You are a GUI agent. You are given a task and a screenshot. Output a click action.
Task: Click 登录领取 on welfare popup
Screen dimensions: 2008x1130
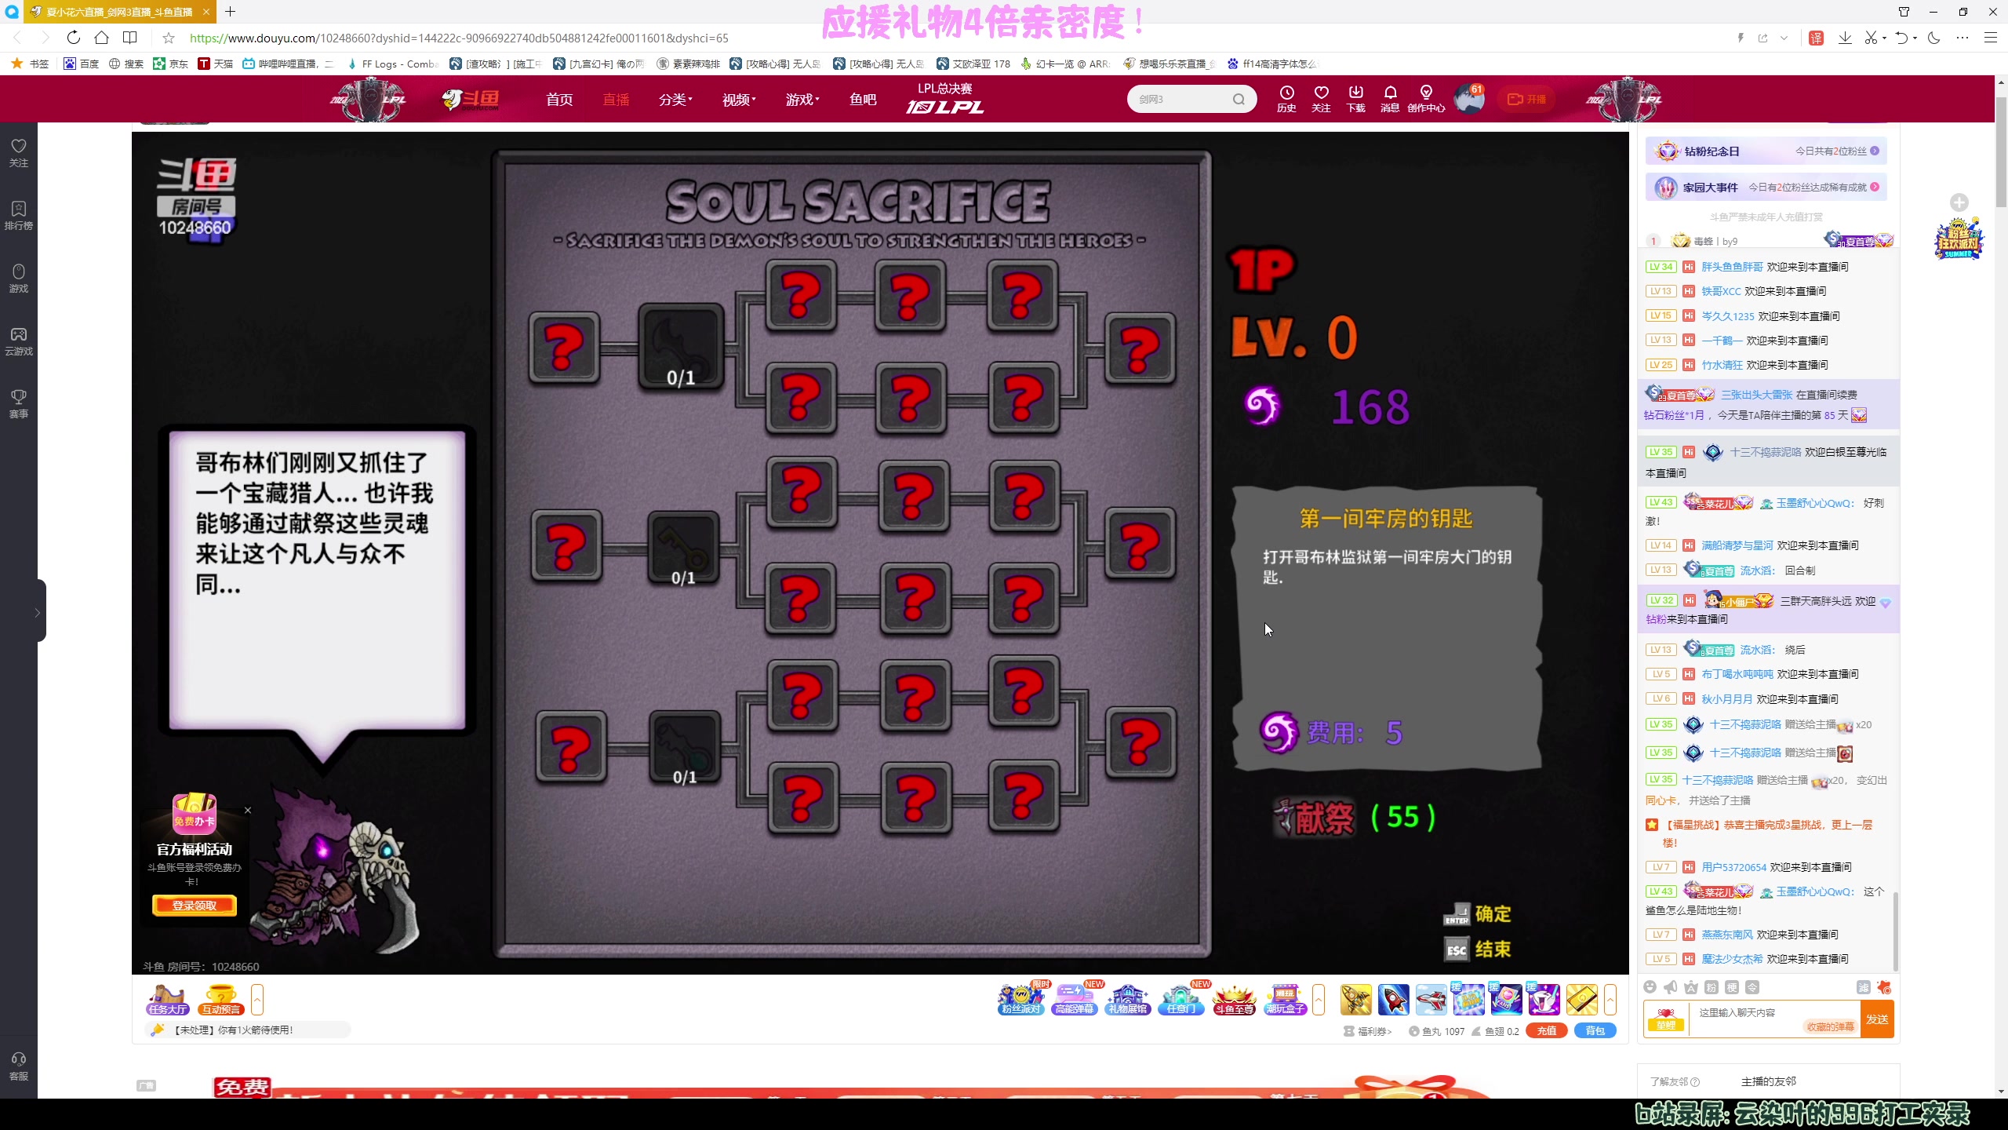point(194,905)
